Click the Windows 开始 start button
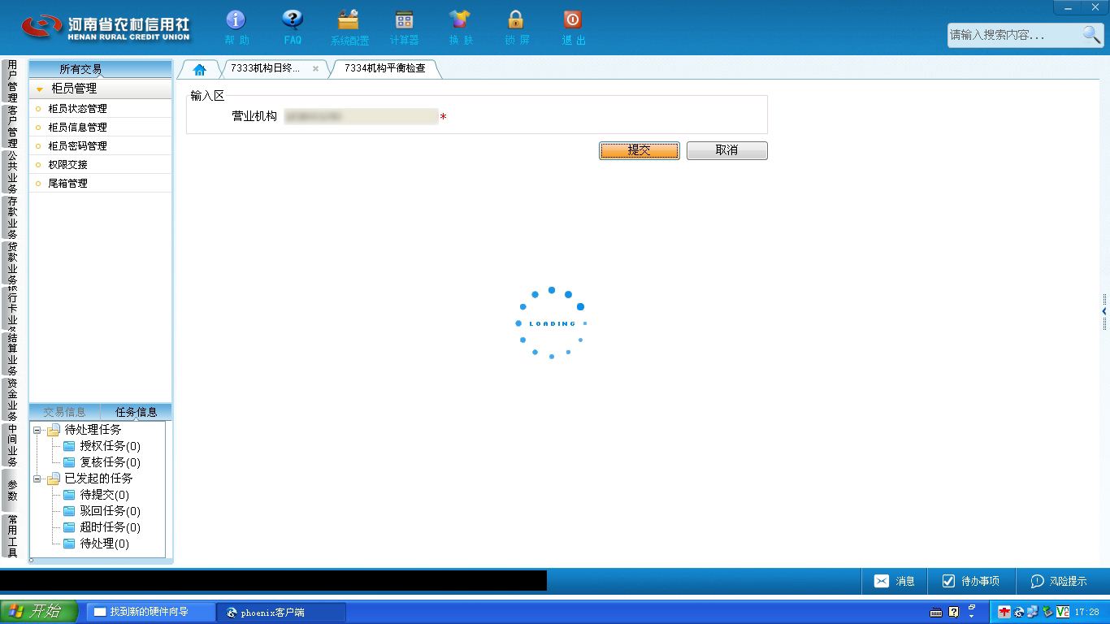 point(39,612)
